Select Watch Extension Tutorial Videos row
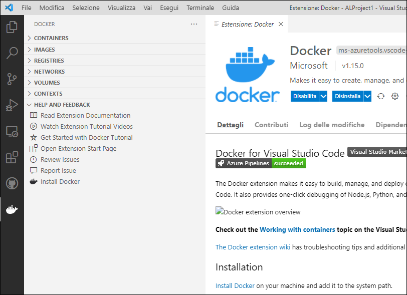This screenshot has width=407, height=295. (115, 126)
